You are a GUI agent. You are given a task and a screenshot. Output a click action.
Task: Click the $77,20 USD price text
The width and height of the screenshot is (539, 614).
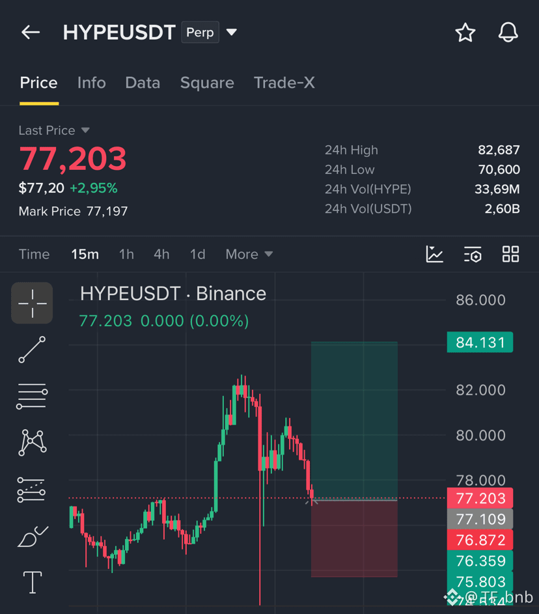point(41,188)
